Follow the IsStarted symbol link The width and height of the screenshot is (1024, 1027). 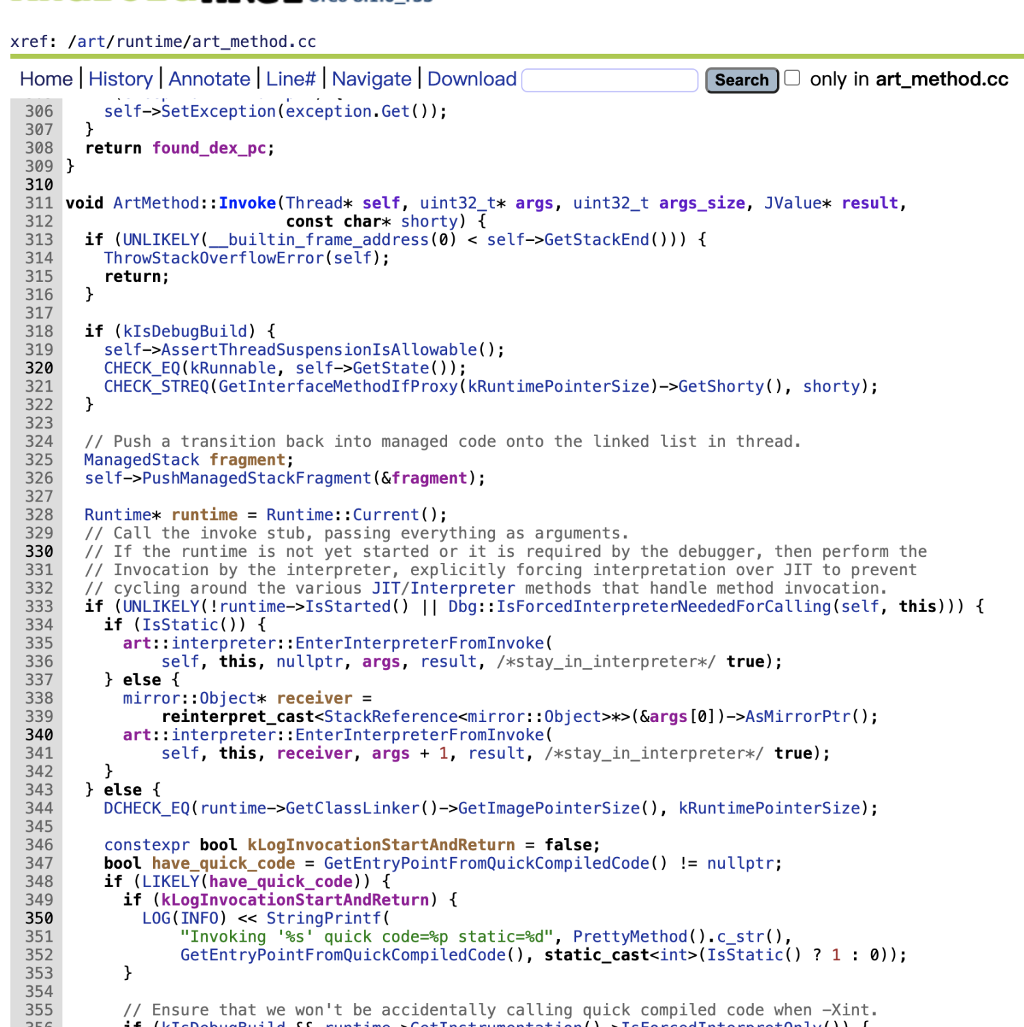pyautogui.click(x=348, y=607)
